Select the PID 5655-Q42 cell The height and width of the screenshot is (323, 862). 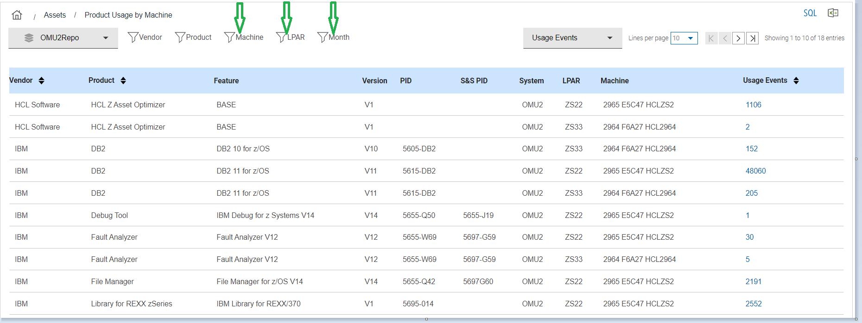pos(419,281)
